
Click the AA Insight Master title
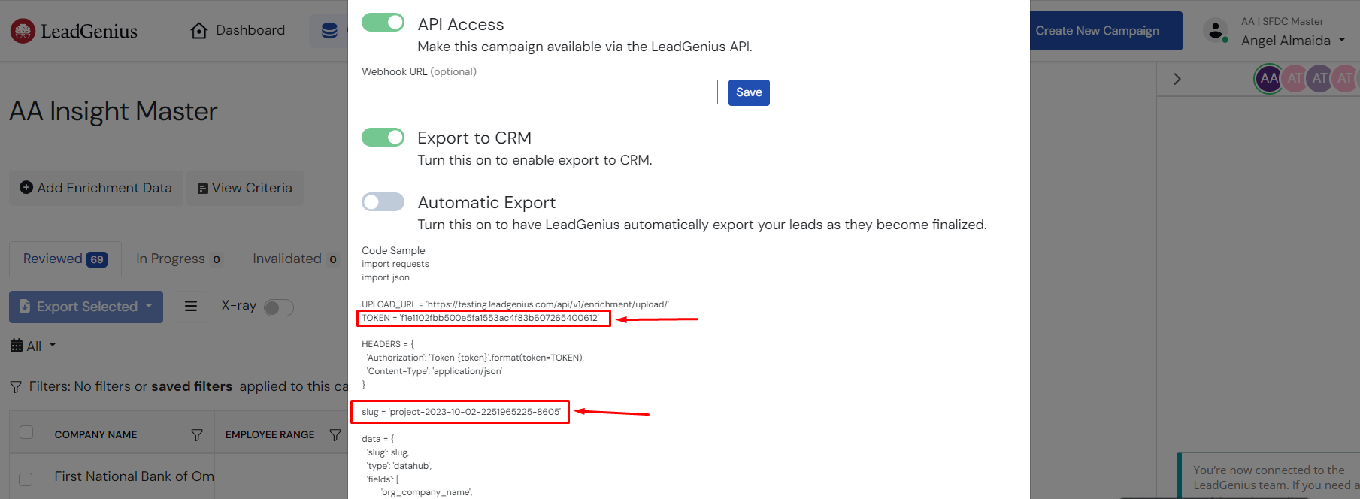[x=114, y=112]
